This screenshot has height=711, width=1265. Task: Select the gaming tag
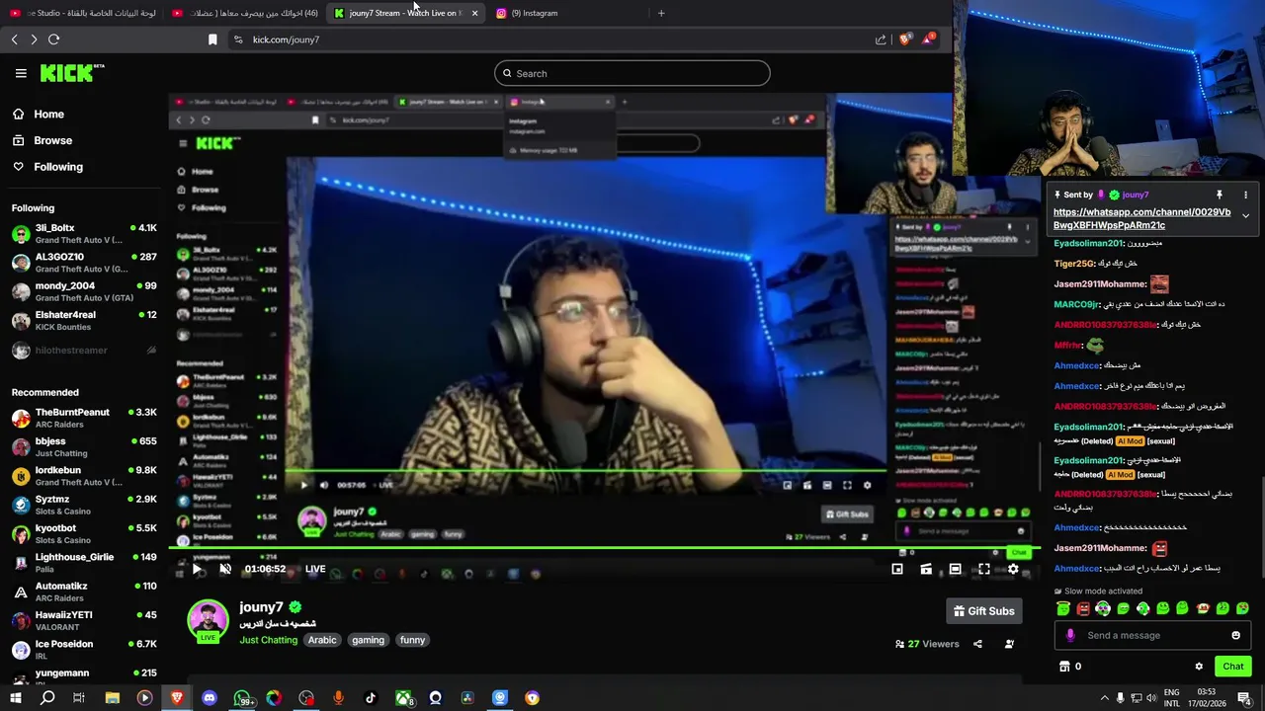coord(368,640)
